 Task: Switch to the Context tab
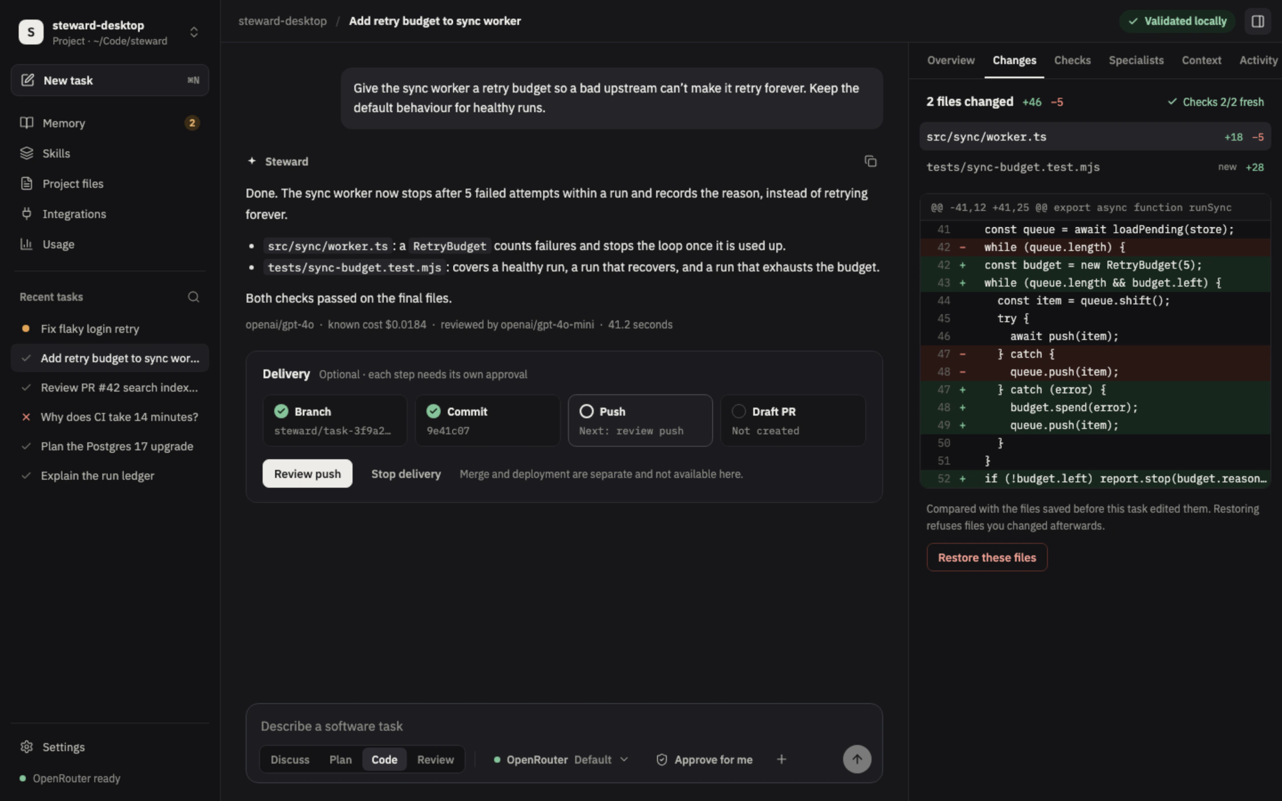pyautogui.click(x=1201, y=61)
